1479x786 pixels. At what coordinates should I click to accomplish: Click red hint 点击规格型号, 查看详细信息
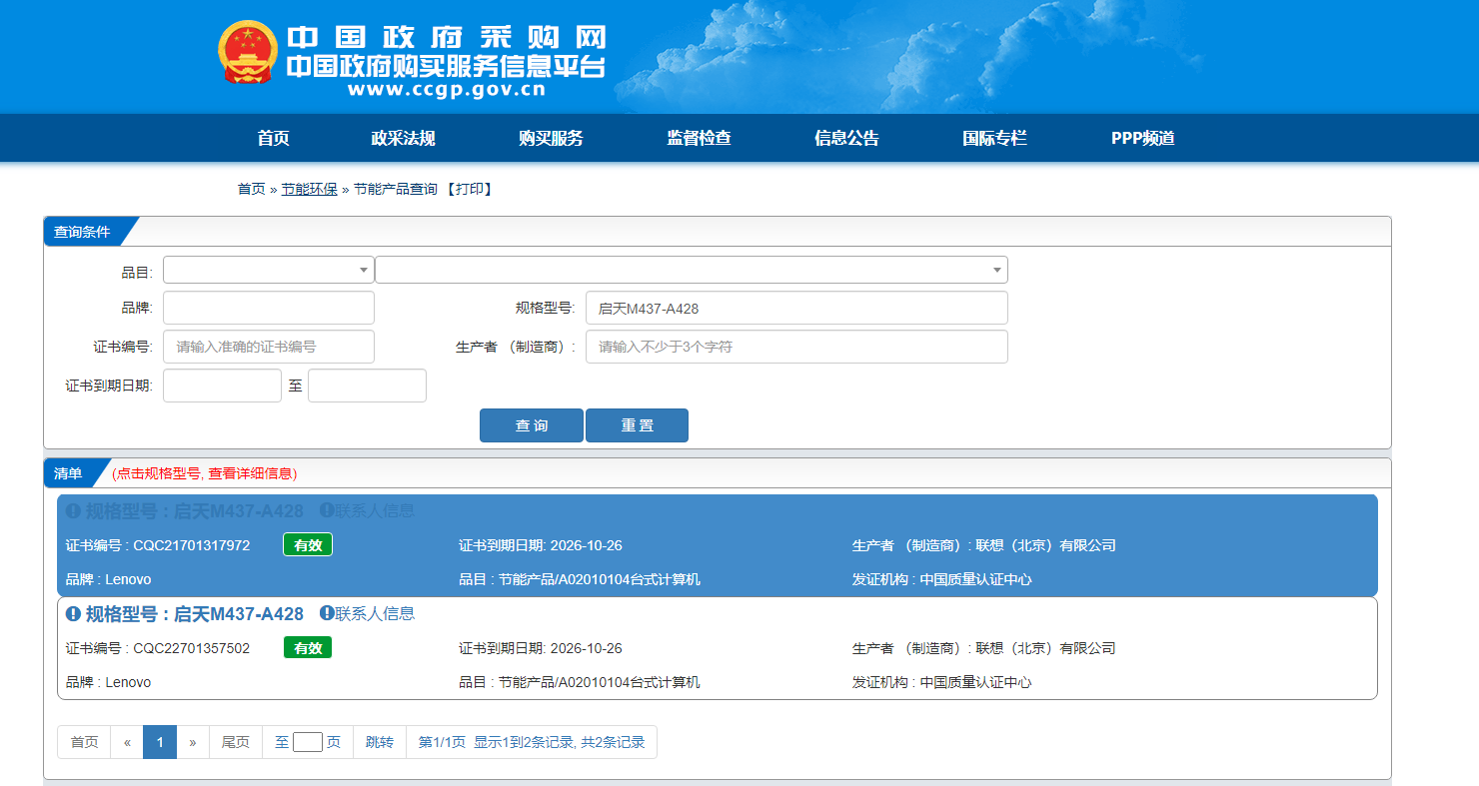point(205,473)
